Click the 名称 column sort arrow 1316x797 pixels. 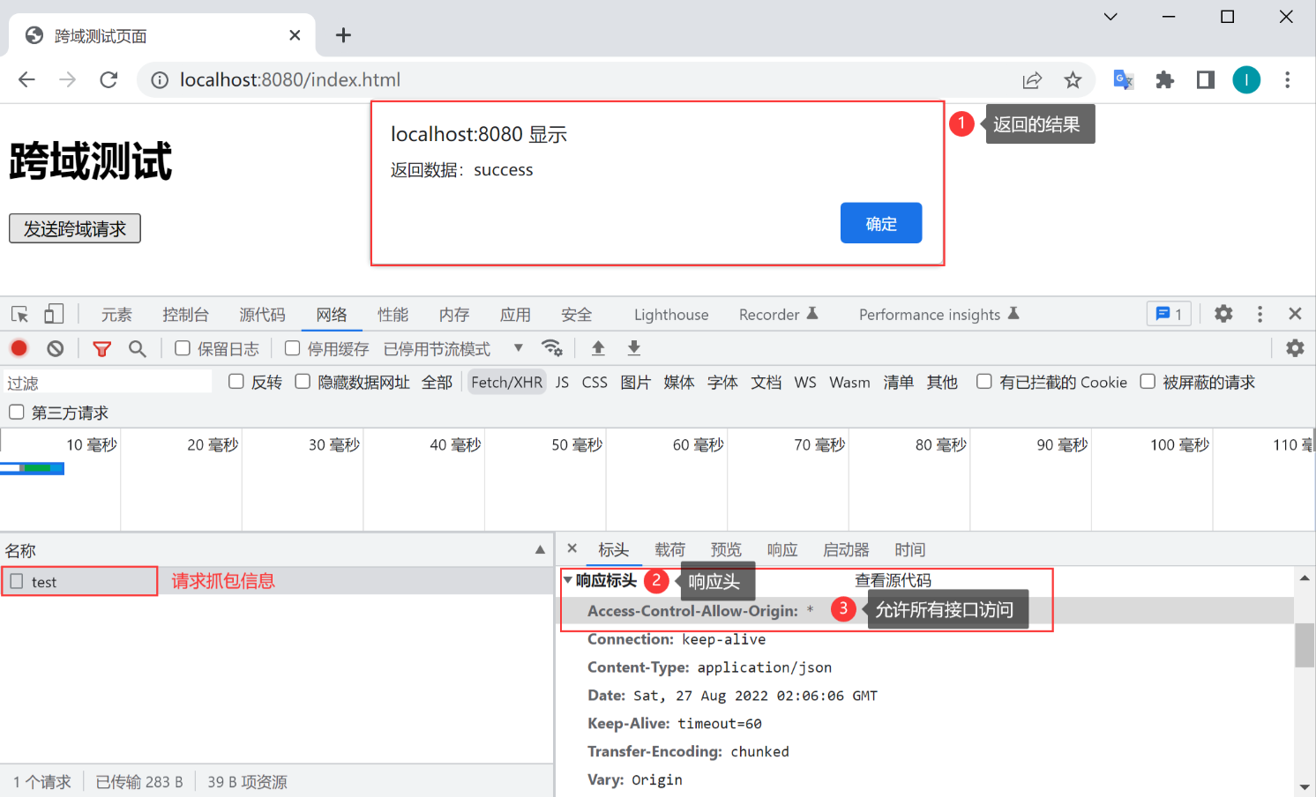[540, 550]
